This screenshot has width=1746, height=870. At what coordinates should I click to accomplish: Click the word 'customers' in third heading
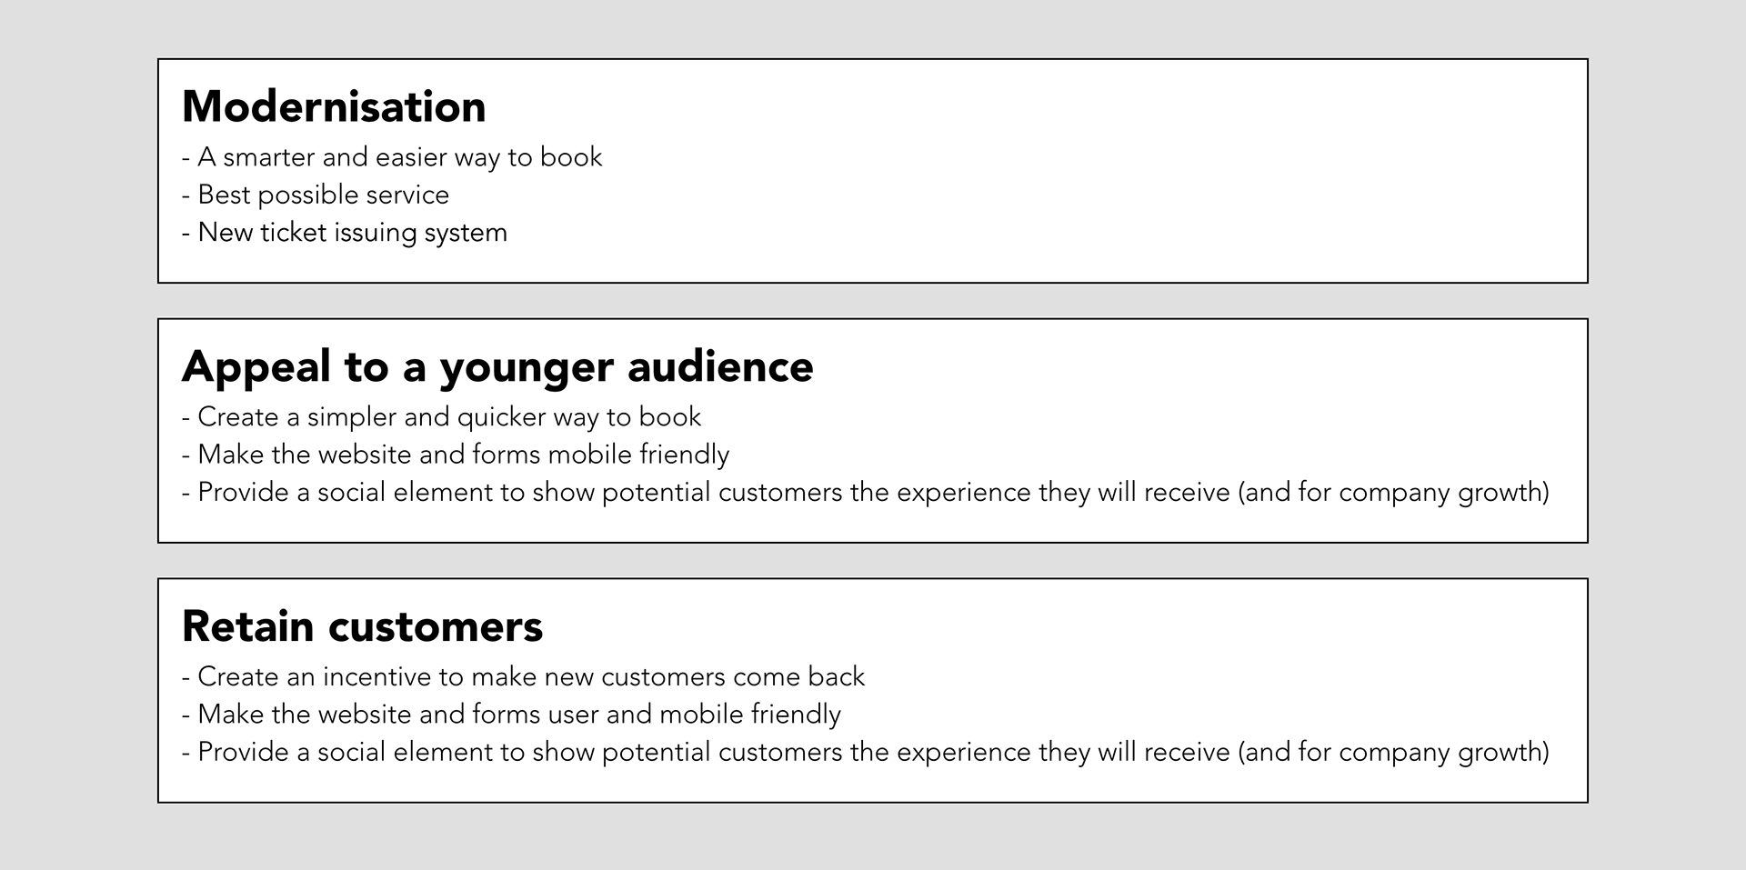[x=435, y=627]
